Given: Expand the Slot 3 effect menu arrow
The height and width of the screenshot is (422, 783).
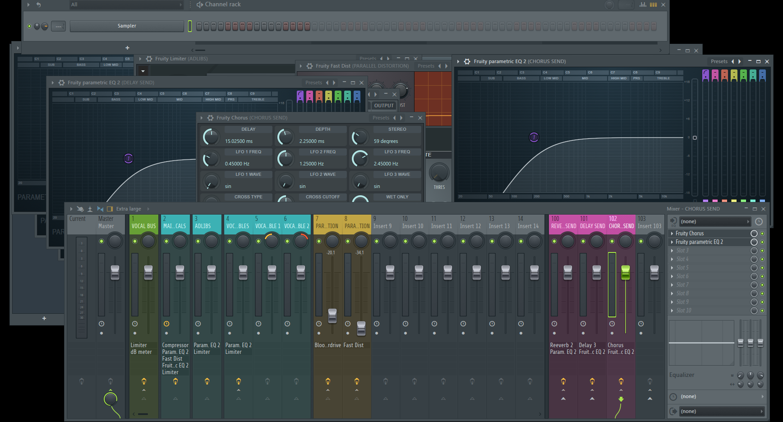Looking at the screenshot, I should [x=672, y=251].
